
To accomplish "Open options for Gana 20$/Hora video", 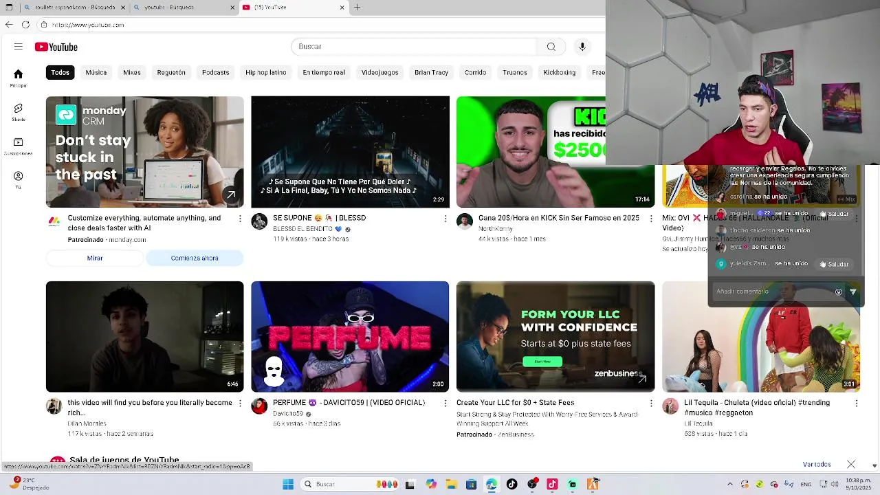I will 650,219.
